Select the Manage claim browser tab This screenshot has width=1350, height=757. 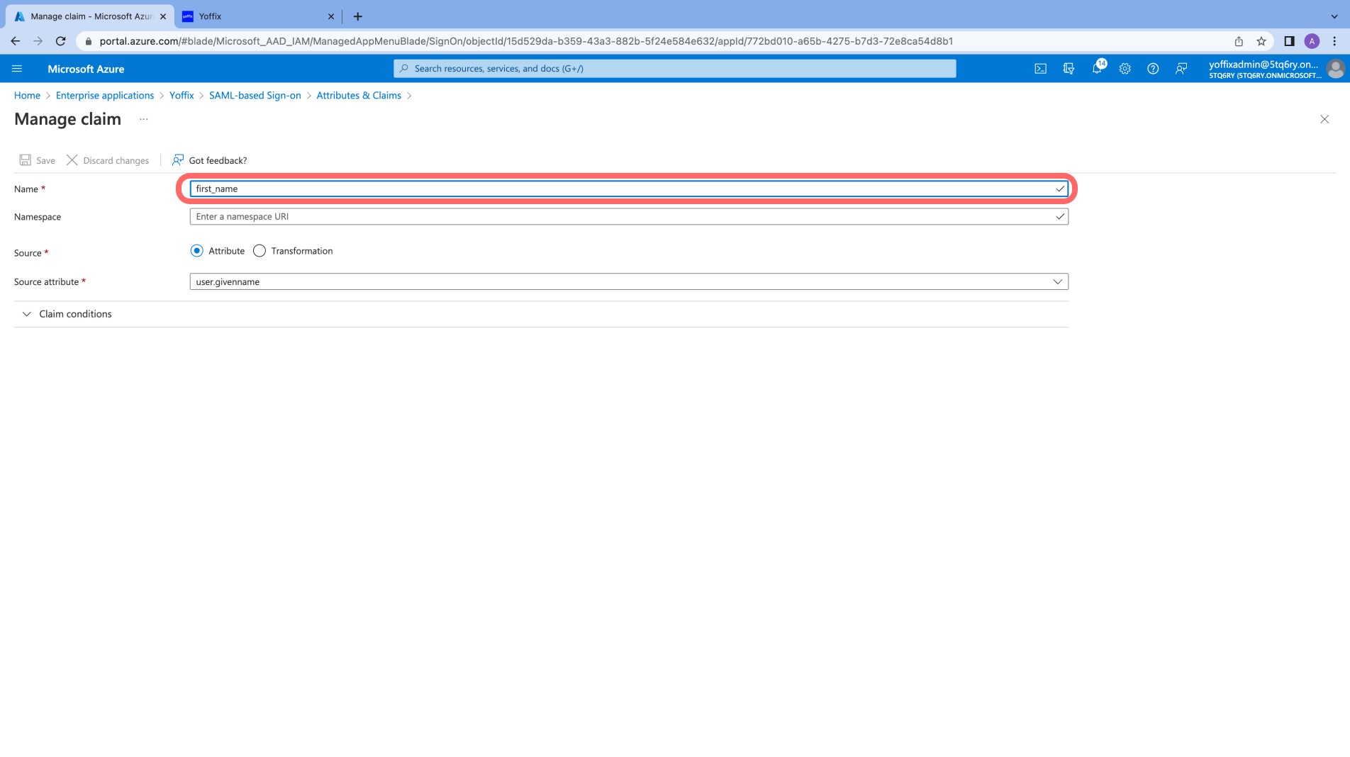[x=90, y=16]
